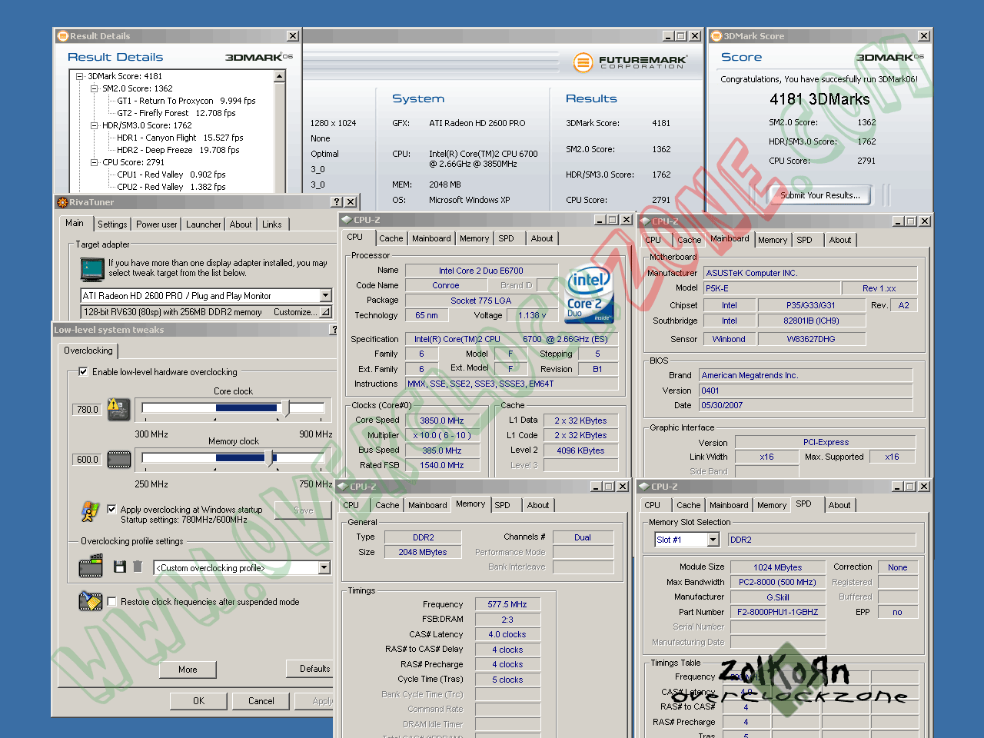984x738 pixels.
Task: Collapse the 3DMark Score tree node
Action: coord(79,76)
